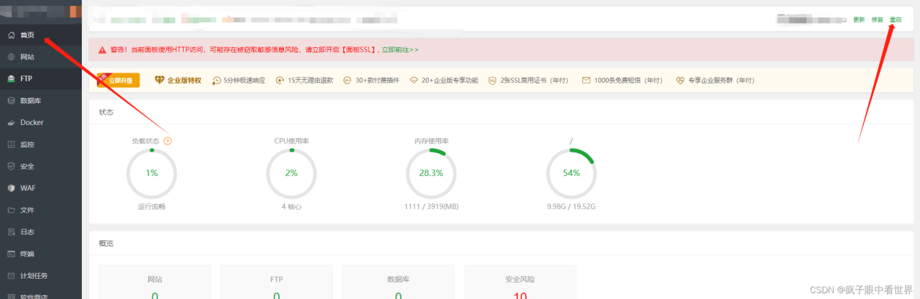Click the 更新 update link
The height and width of the screenshot is (299, 920).
[x=859, y=20]
